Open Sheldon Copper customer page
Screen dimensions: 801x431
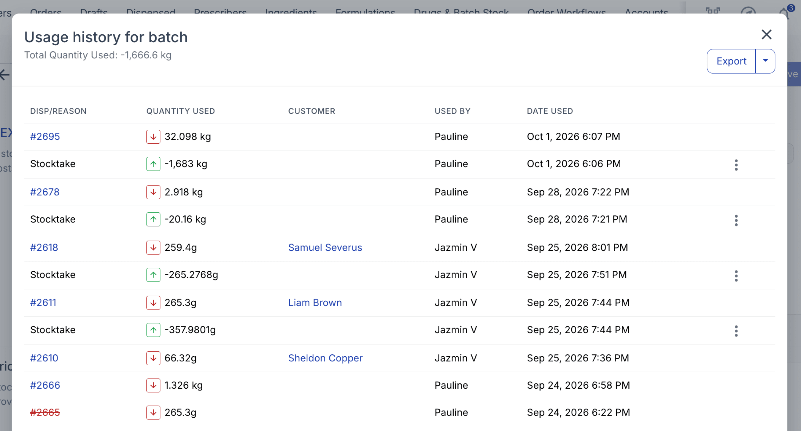pos(325,358)
